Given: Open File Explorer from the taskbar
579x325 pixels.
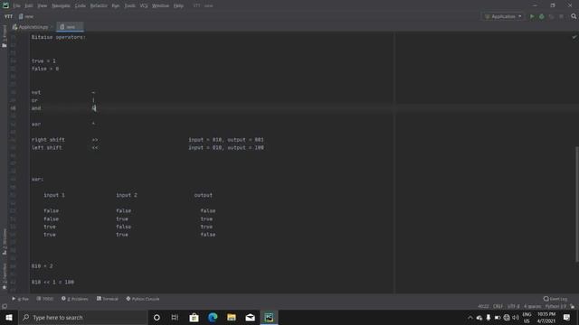Looking at the screenshot, I should (x=232, y=318).
